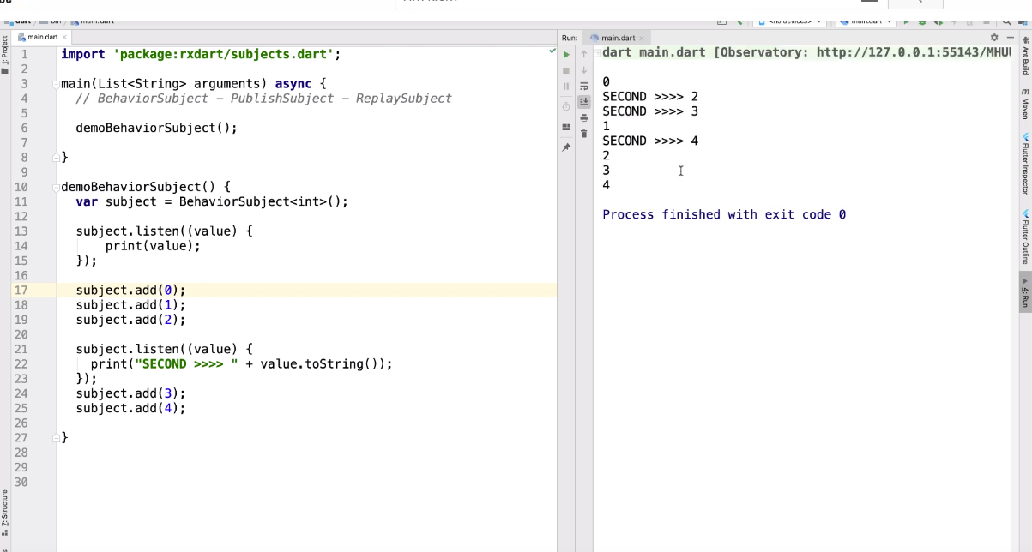This screenshot has height=552, width=1032.
Task: Click subject.add(1); line
Action: [130, 304]
